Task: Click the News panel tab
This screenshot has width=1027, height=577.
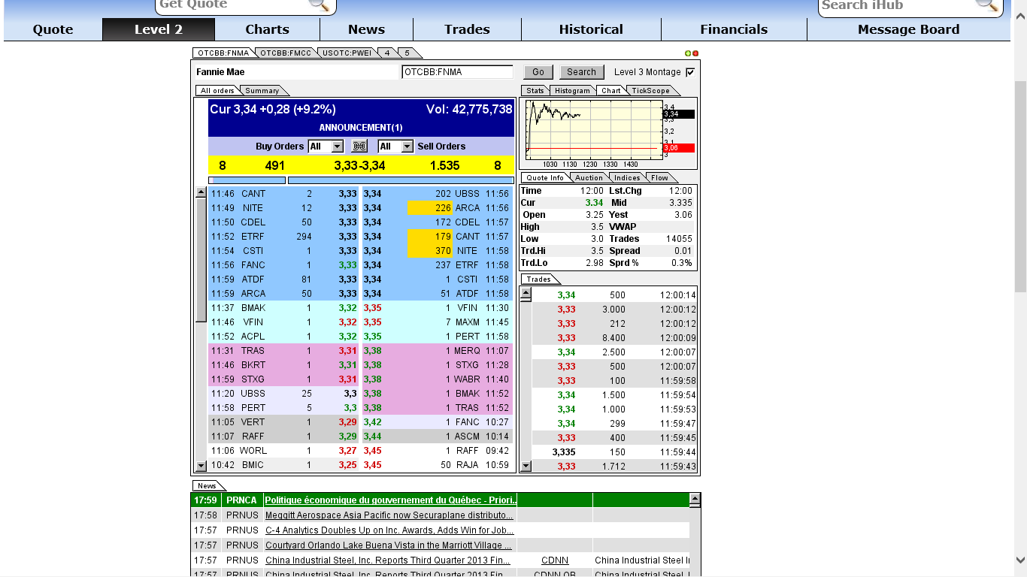Action: [208, 486]
